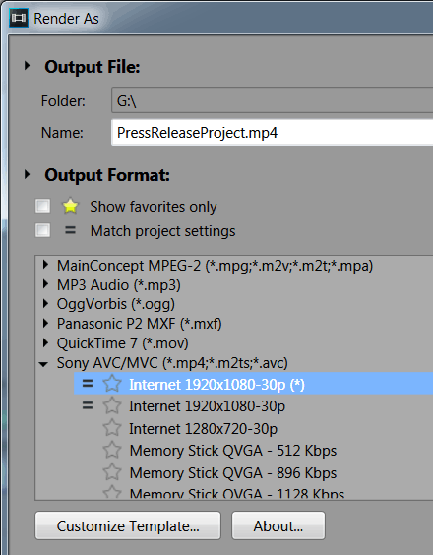Tick the Match project settings checkbox

(x=43, y=231)
